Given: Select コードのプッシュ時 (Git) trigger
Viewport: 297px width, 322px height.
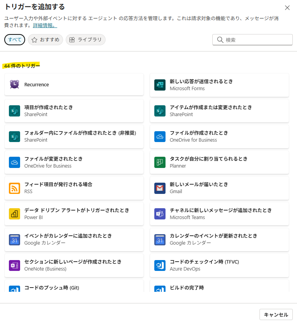Looking at the screenshot, I should tap(74, 286).
